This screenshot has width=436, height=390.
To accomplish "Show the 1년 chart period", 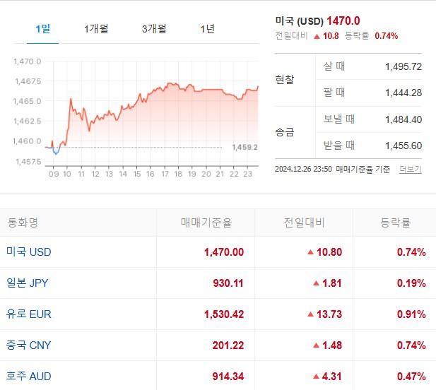I will click(x=207, y=29).
